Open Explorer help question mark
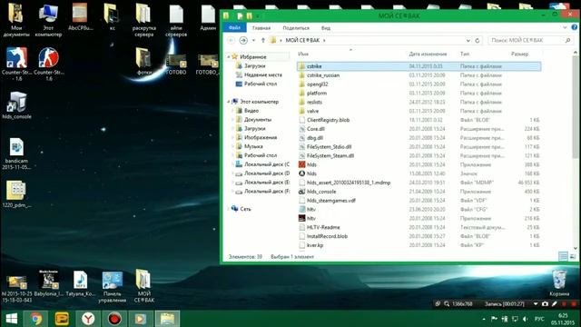Image resolution: width=581 pixels, height=327 pixels. pyautogui.click(x=575, y=27)
